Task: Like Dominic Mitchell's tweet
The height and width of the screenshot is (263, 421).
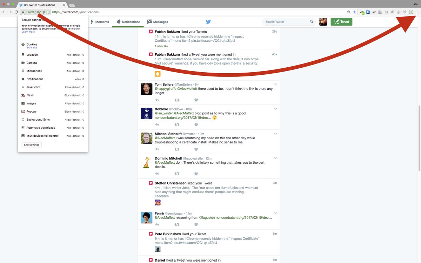Action: pos(196,174)
